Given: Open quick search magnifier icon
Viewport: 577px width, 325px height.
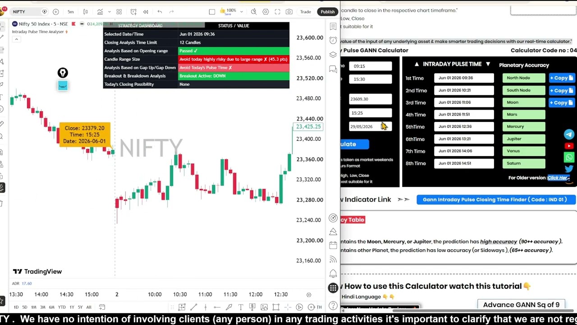Looking at the screenshot, I should pyautogui.click(x=254, y=12).
